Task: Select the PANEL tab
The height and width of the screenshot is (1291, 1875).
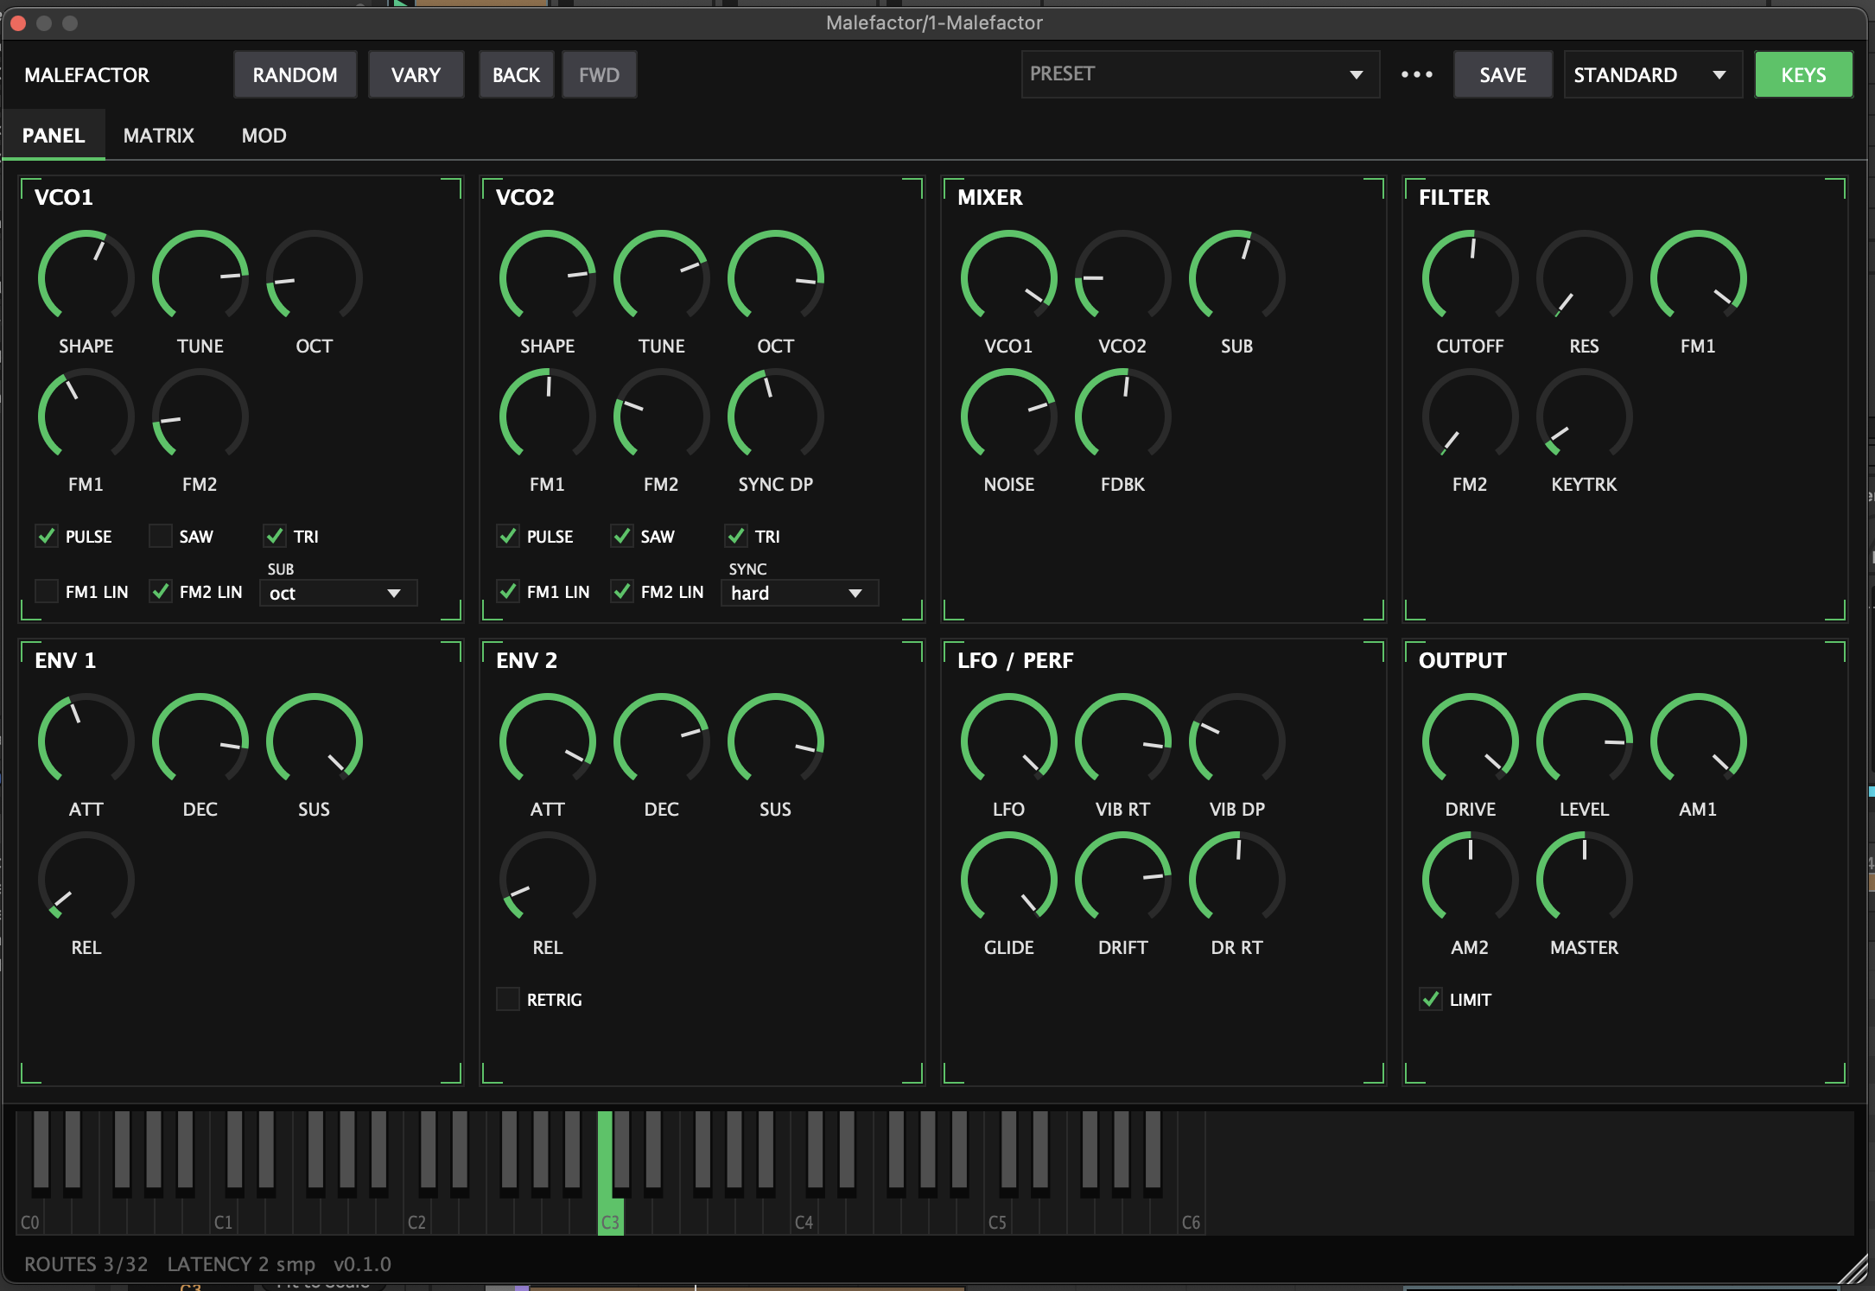Action: (54, 136)
